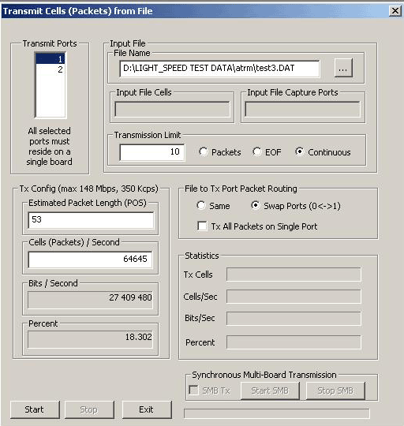The image size is (404, 426).
Task: Click the Estimated Packet Length field
Action: coord(91,220)
